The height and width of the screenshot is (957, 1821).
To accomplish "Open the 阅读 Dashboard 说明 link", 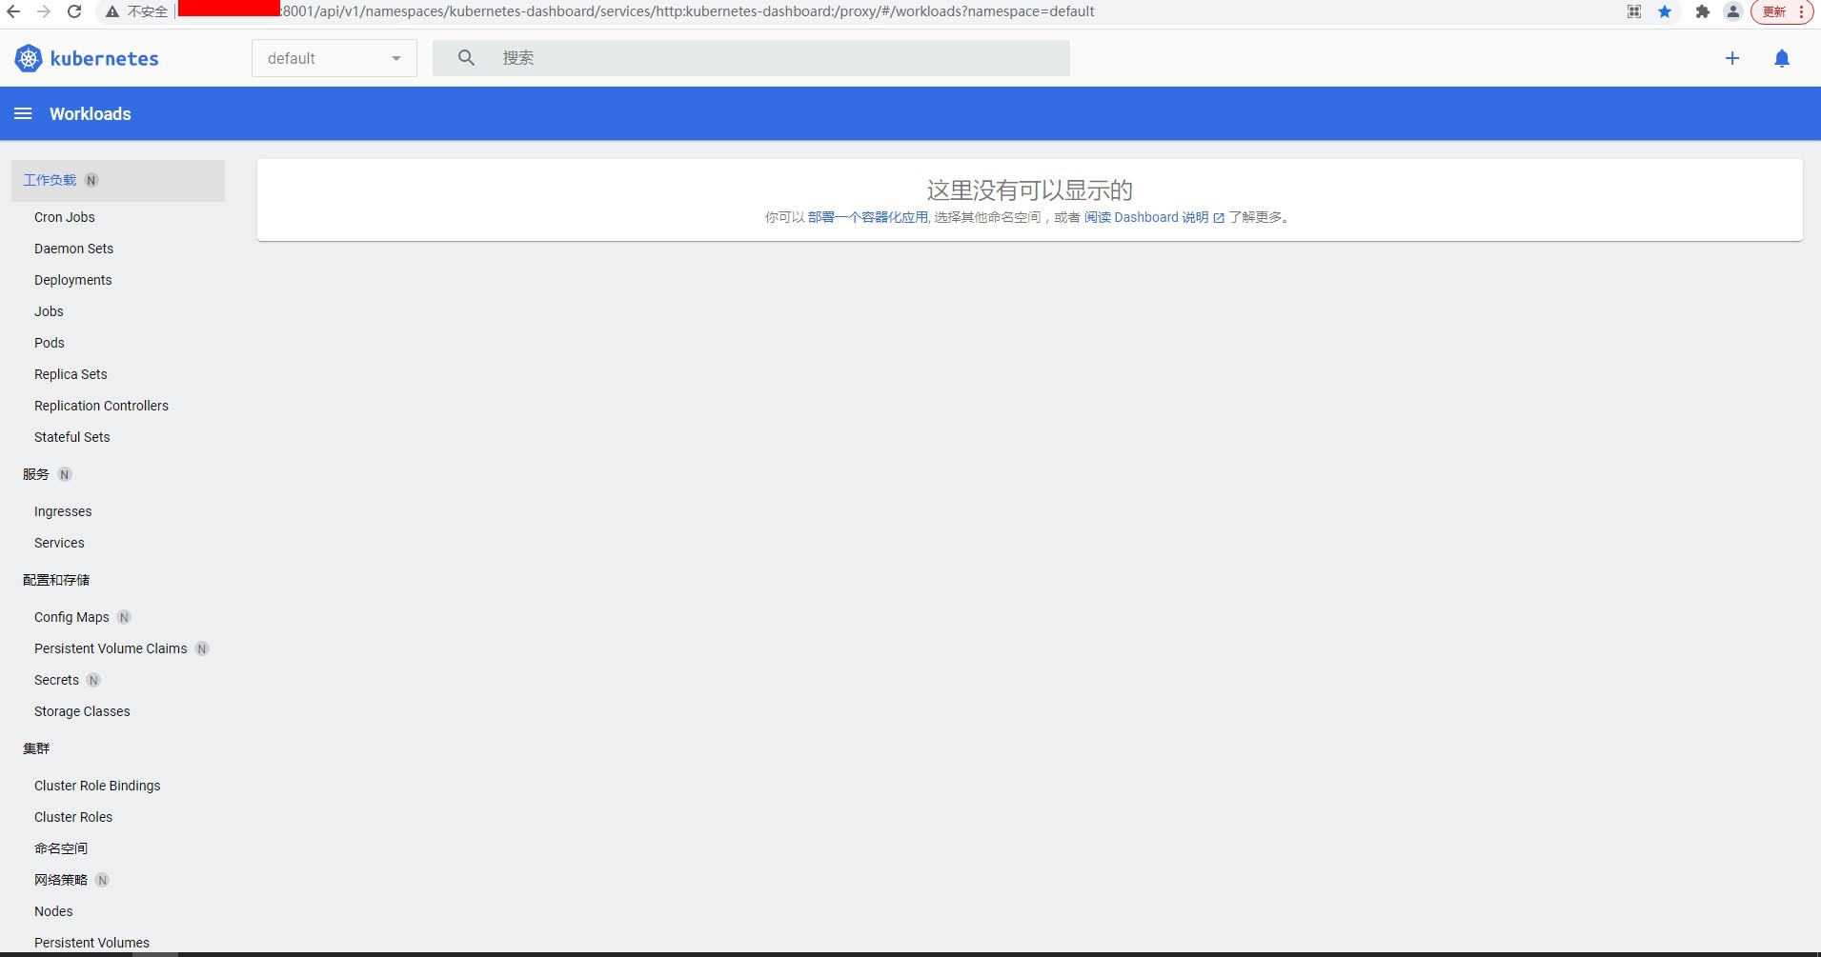I will 1145,217.
